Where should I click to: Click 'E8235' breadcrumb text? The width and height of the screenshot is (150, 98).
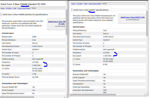pos(105,4)
